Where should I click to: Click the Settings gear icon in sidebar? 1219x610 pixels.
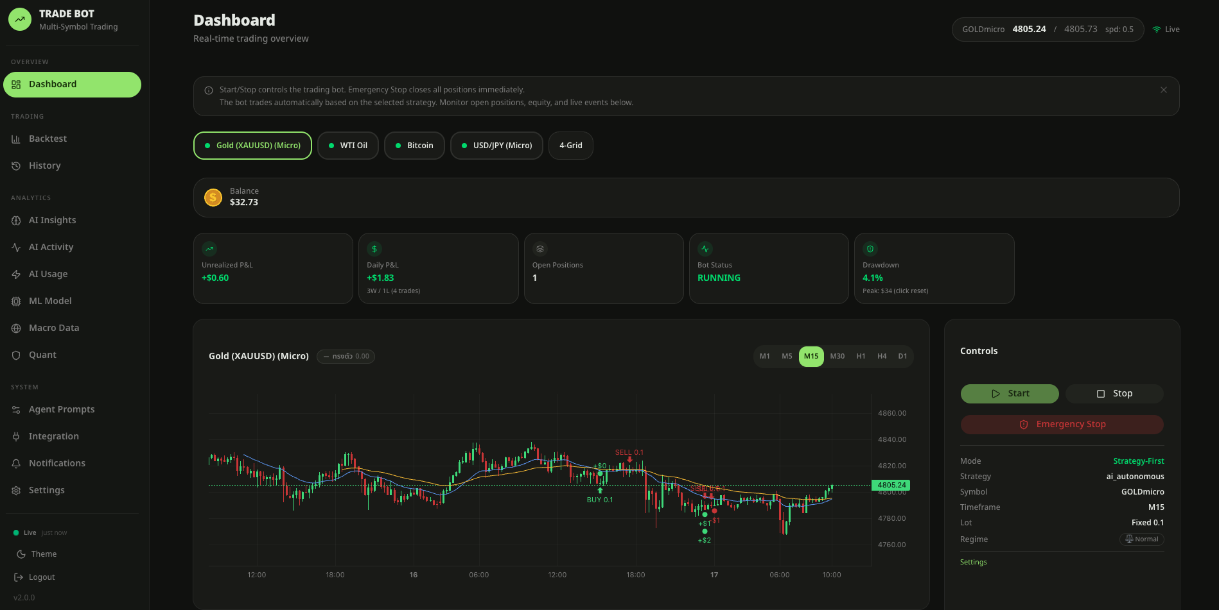[x=16, y=491]
